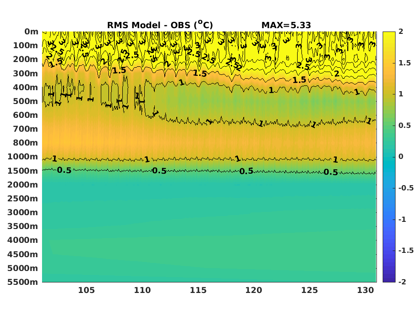Click the "5500m" depth tick label
Viewport: 418px width, 313px height.
click(23, 282)
